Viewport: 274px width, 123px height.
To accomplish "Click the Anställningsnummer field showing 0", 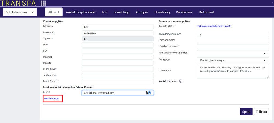I will [x=233, y=35].
